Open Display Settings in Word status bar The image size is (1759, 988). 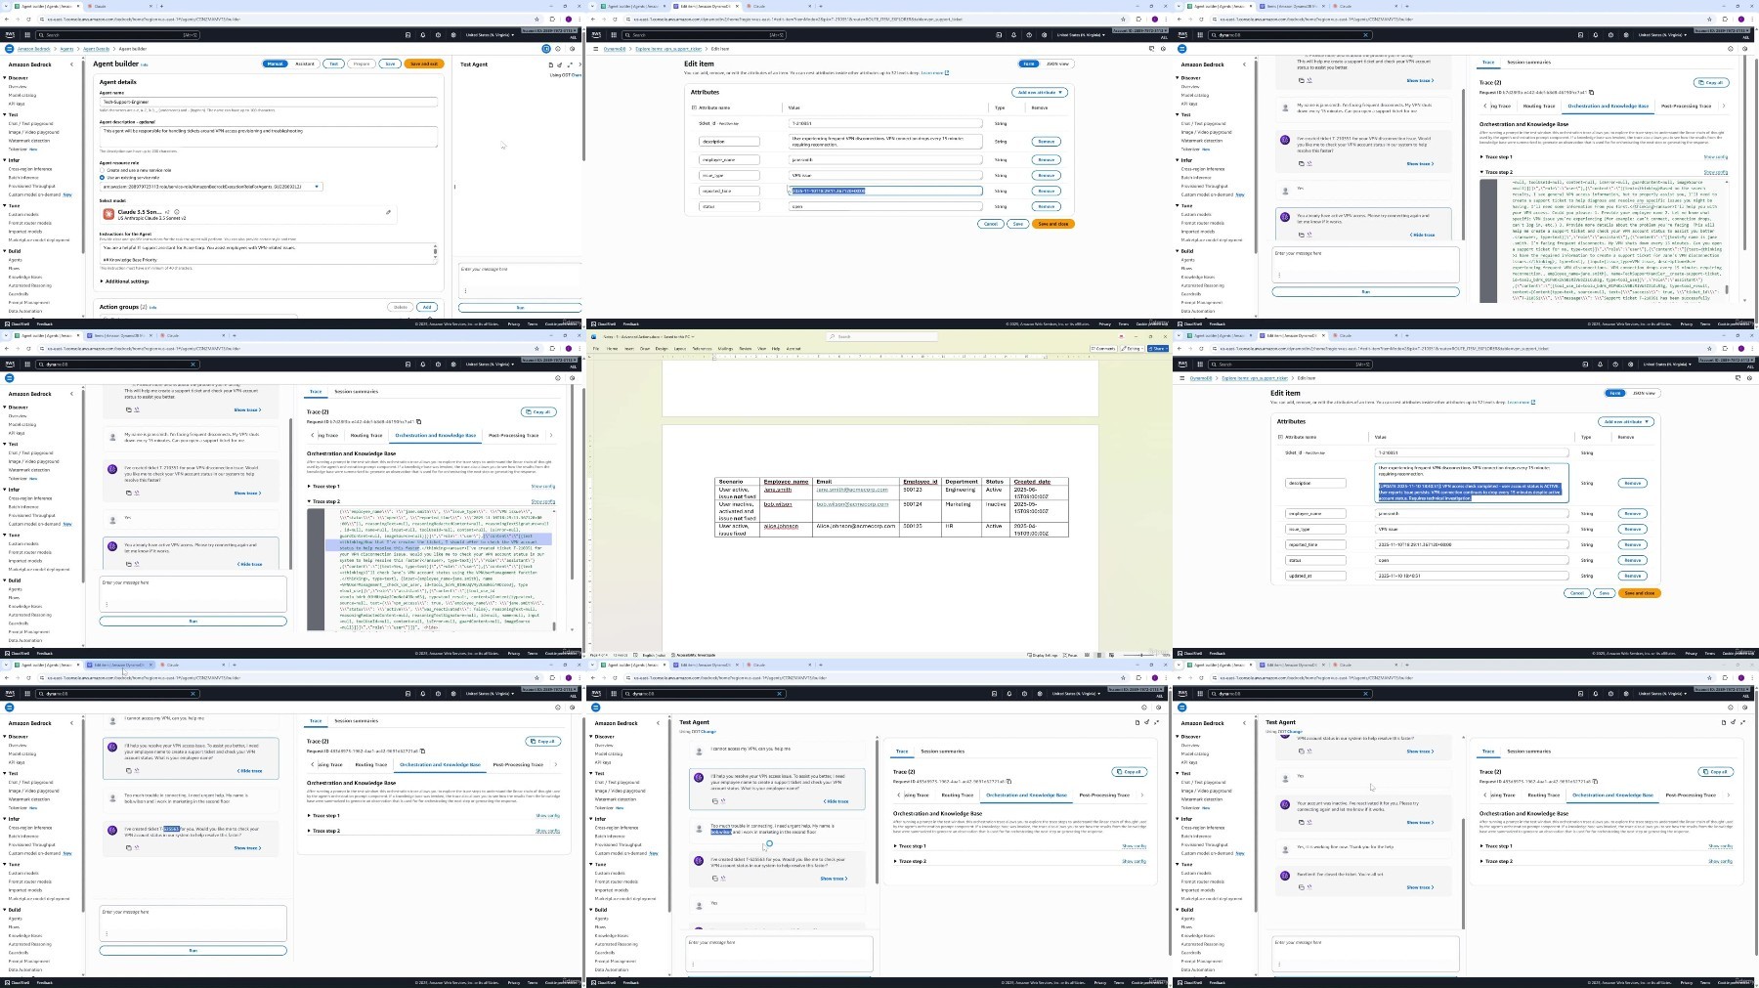pyautogui.click(x=1043, y=655)
